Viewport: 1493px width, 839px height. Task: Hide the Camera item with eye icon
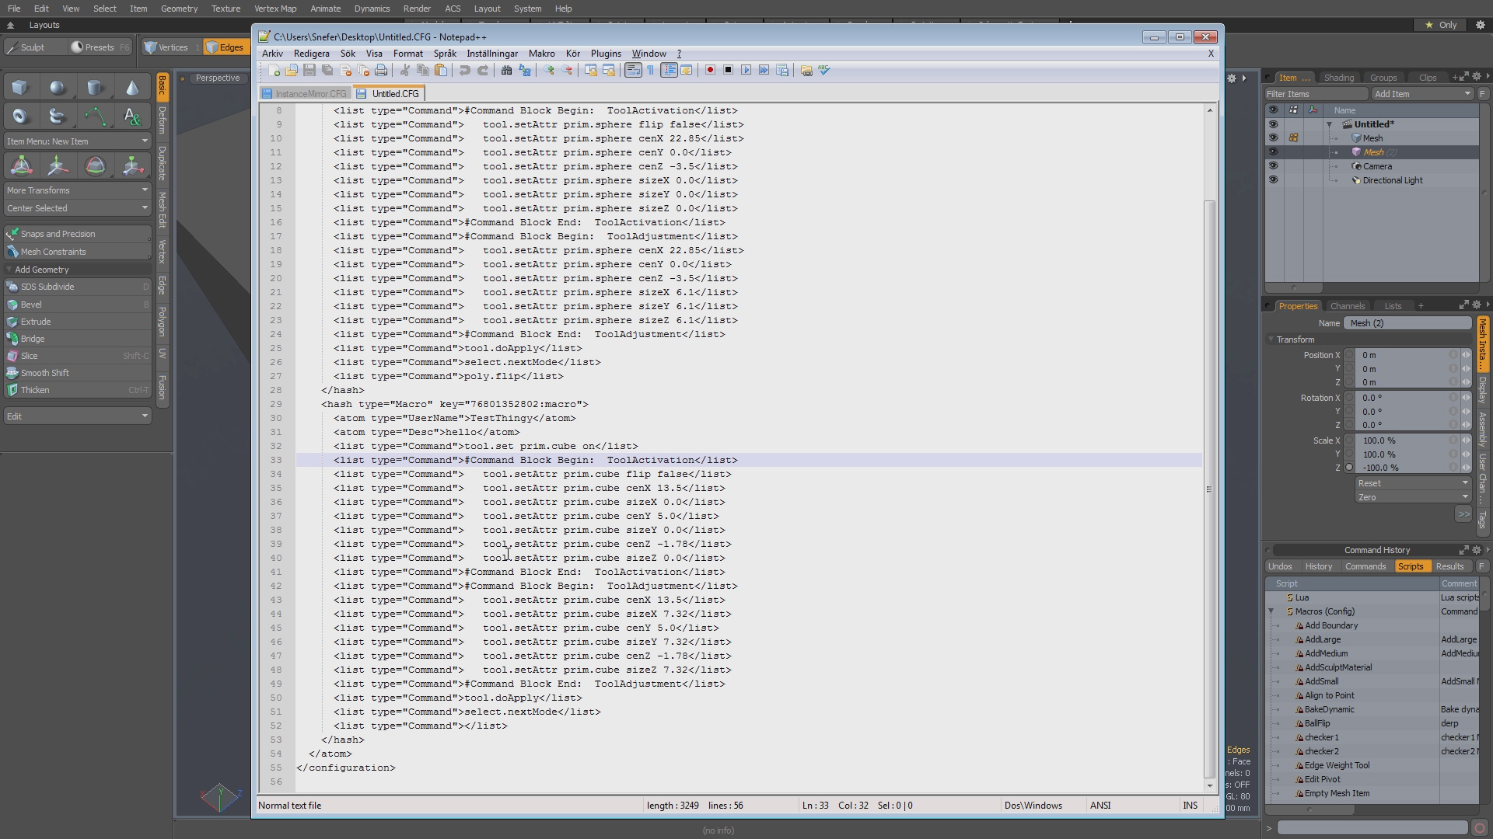pyautogui.click(x=1273, y=166)
